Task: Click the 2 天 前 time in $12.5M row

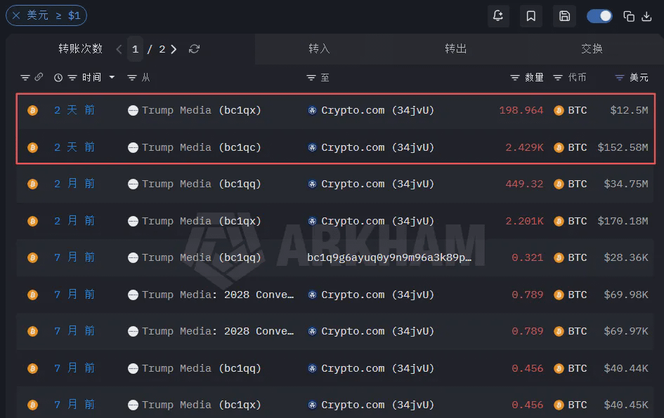Action: (x=74, y=110)
